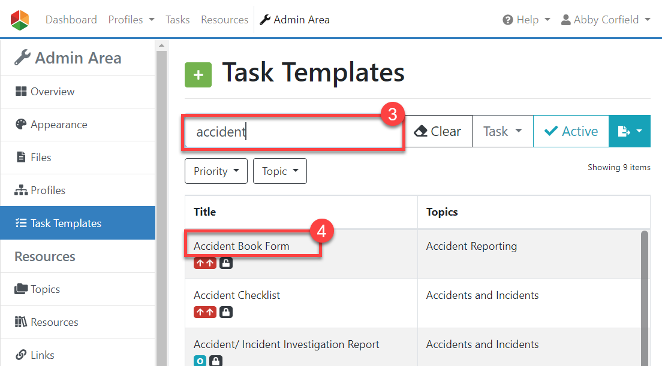Click red priority badge under Accident Checklist

(x=204, y=312)
